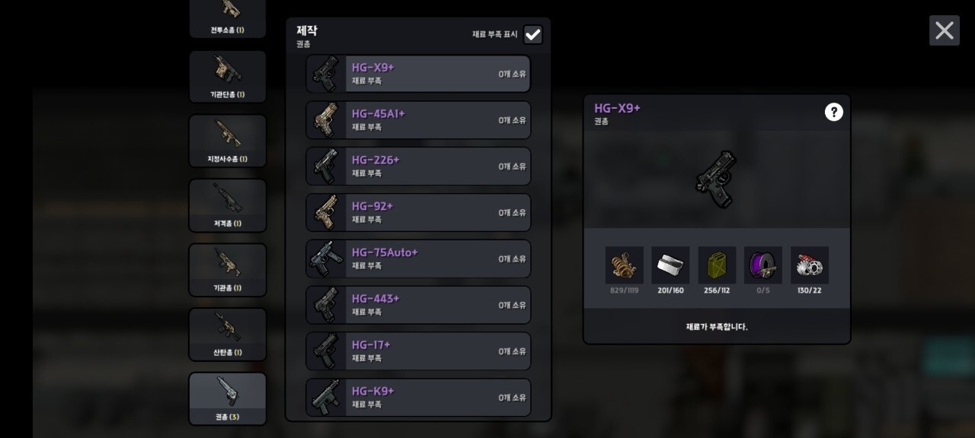This screenshot has height=438, width=975.
Task: Select the HG-K9+ entry
Action: tap(418, 398)
